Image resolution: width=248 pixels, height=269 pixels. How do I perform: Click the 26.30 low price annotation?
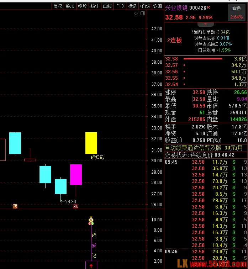[70, 202]
